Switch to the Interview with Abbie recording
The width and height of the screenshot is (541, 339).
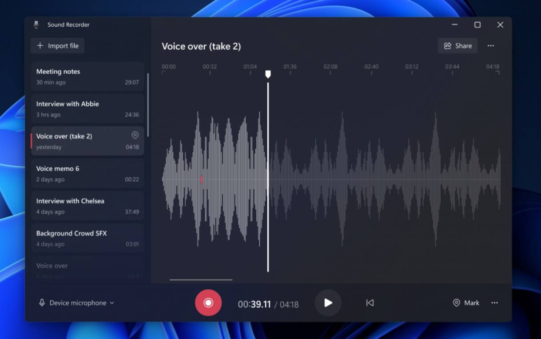coord(88,108)
